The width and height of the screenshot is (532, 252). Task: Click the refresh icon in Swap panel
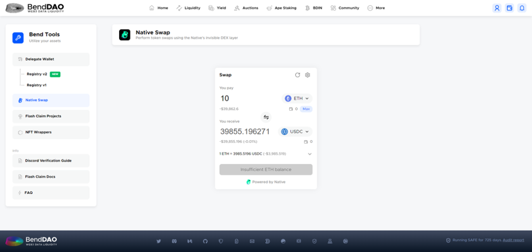point(298,75)
